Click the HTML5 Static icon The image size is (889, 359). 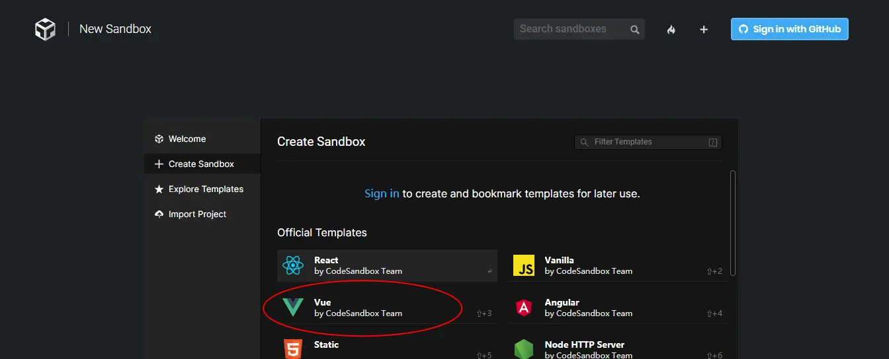[293, 349]
